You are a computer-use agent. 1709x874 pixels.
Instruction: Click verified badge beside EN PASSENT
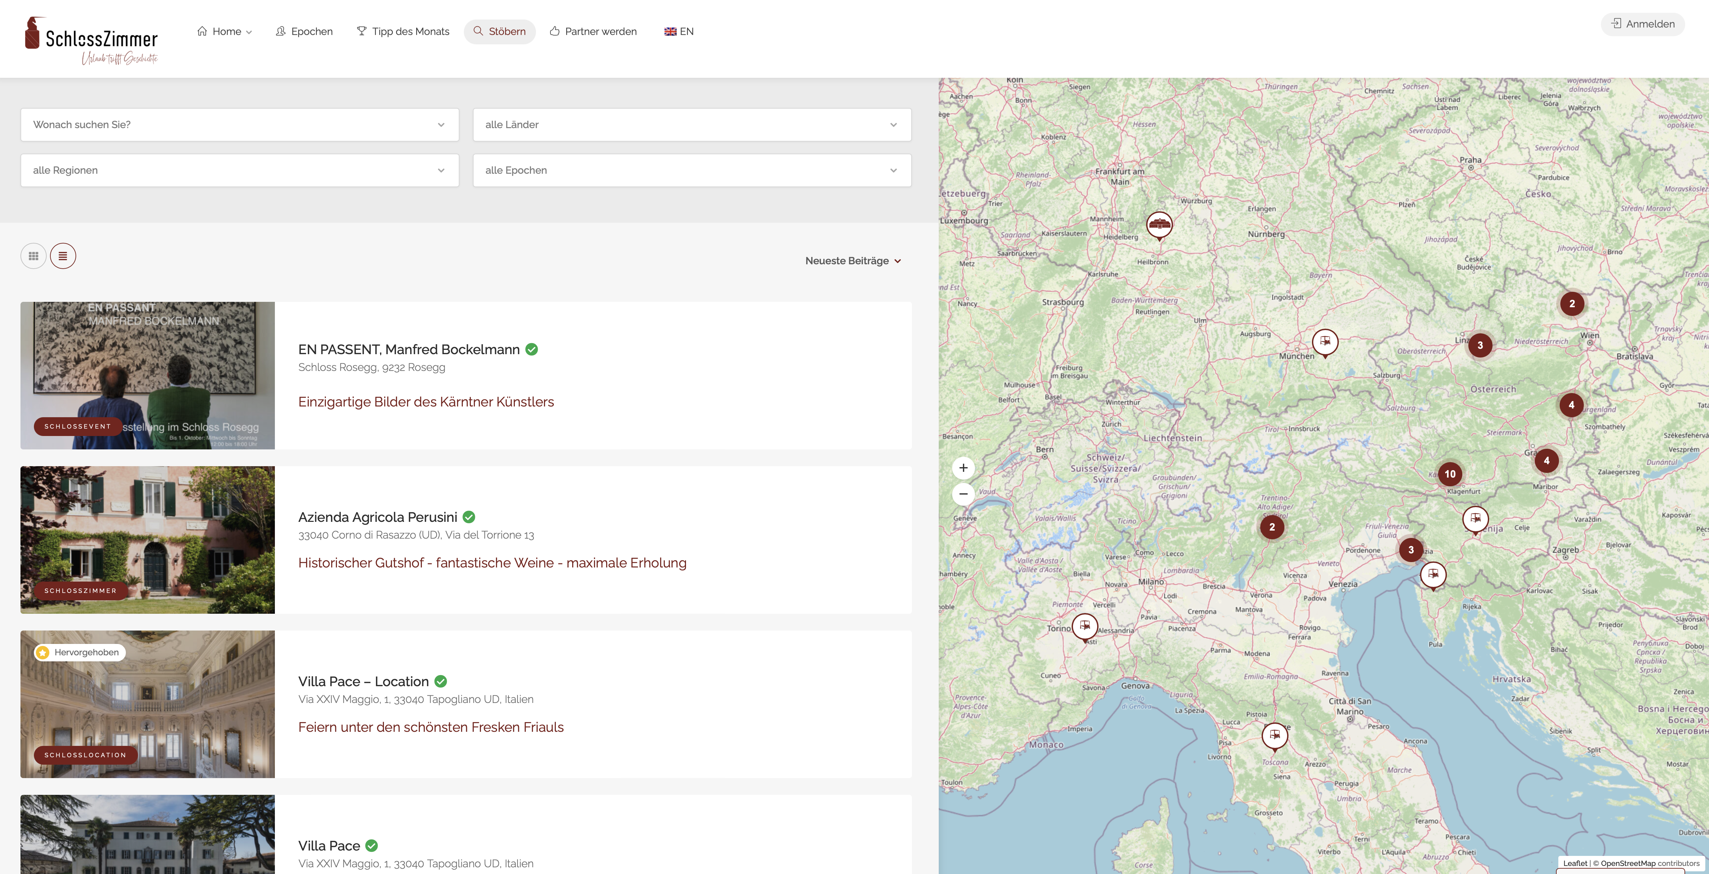[x=531, y=349]
